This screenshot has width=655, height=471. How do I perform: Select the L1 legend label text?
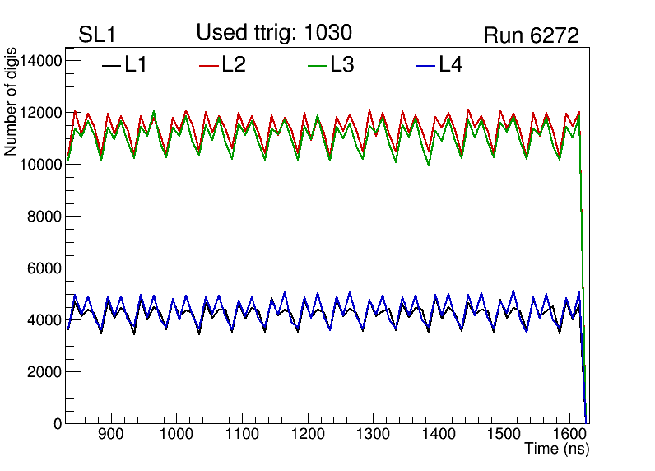(x=136, y=65)
